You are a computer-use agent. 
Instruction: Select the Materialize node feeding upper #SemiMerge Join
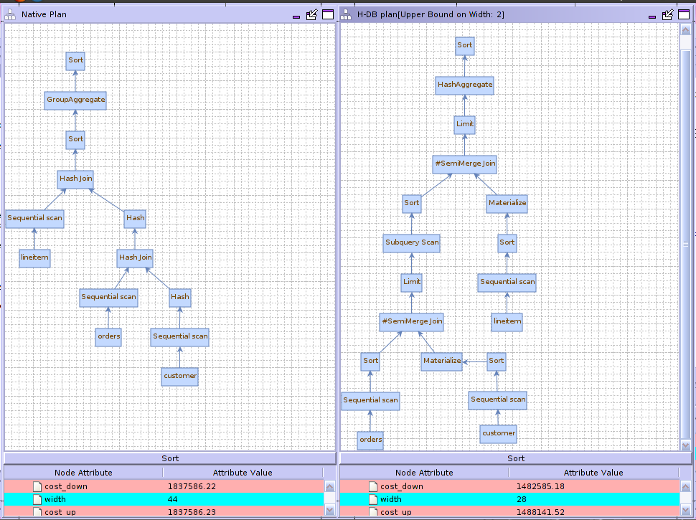(507, 203)
